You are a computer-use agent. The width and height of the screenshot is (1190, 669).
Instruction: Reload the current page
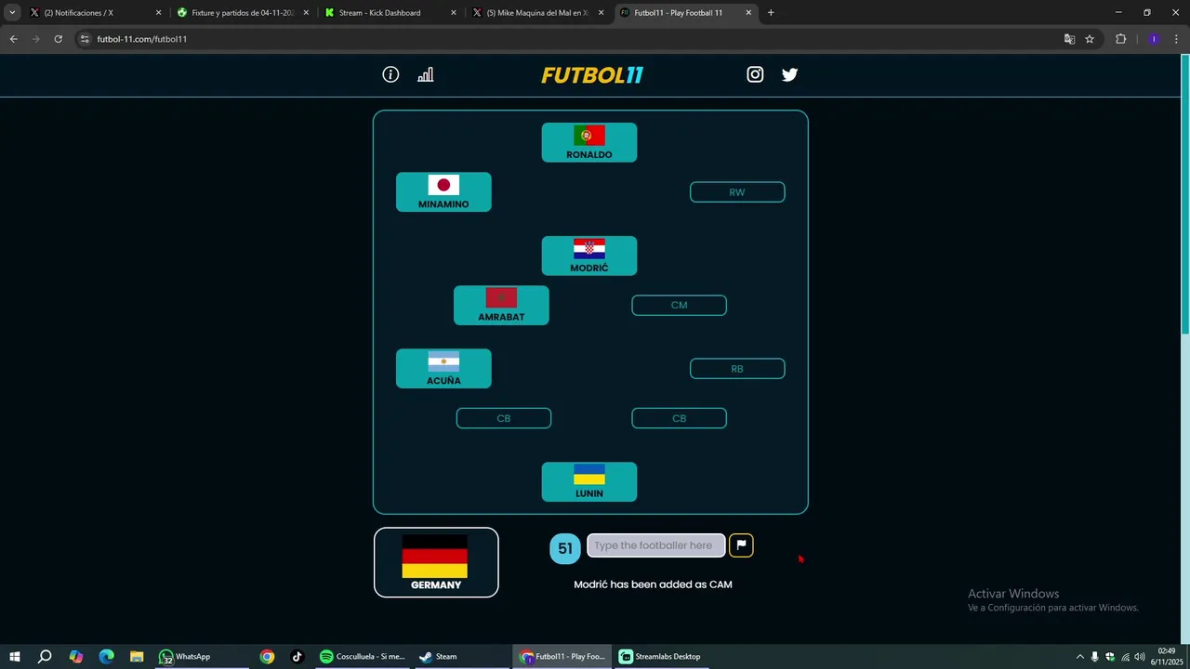point(58,39)
